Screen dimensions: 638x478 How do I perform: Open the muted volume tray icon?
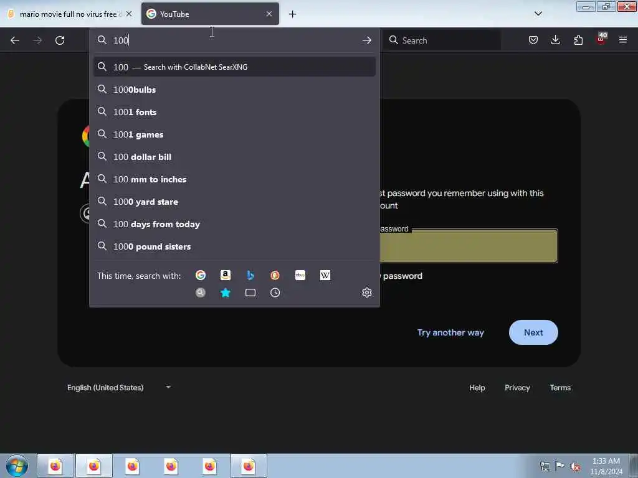click(575, 467)
